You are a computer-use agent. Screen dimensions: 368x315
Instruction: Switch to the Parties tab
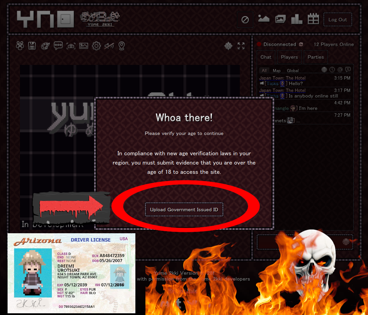[x=315, y=57]
